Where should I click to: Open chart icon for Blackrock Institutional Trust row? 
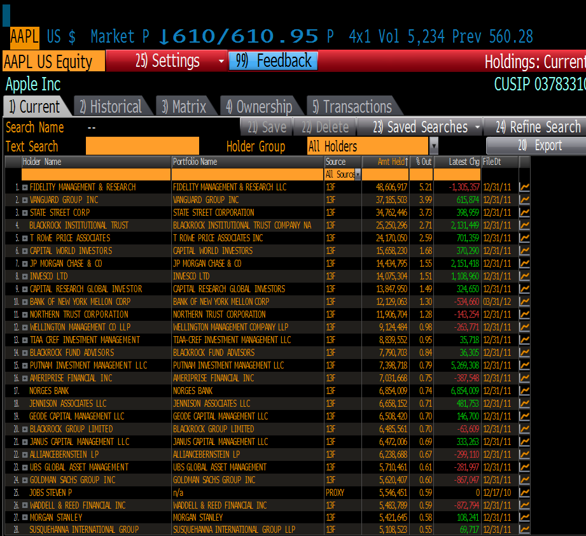tap(524, 225)
